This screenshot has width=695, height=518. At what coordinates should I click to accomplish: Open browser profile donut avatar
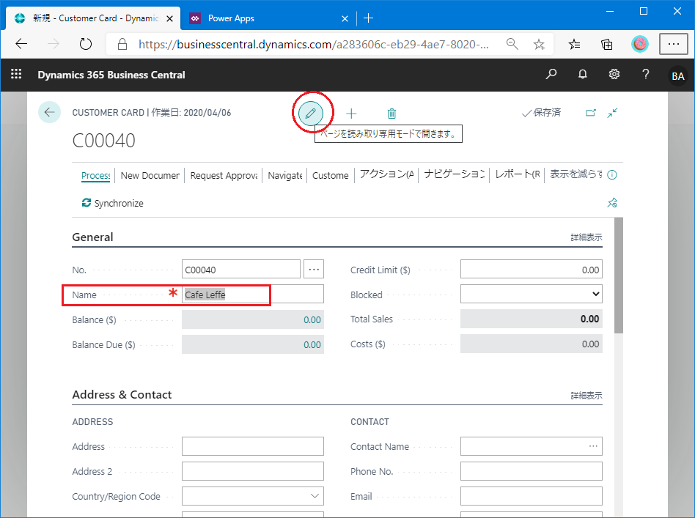[x=639, y=44]
